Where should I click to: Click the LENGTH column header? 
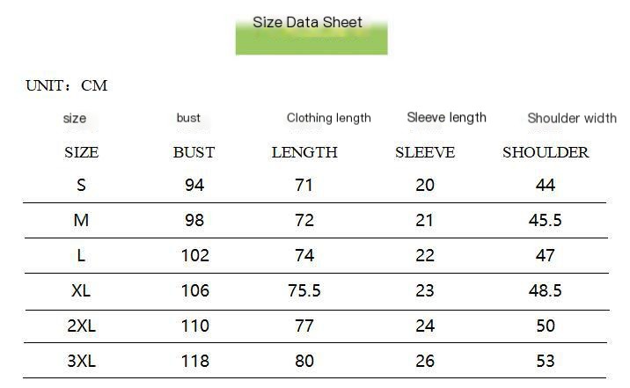[x=304, y=152]
